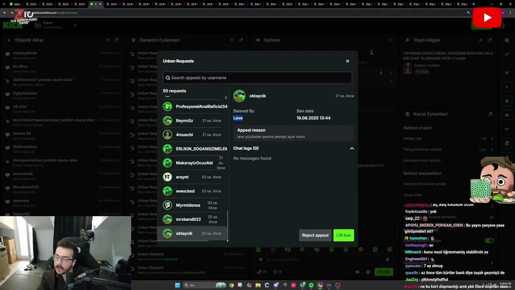The height and width of the screenshot is (290, 515).
Task: Toggle the green switch in Sohbet seçenekleri
Action: (x=489, y=240)
